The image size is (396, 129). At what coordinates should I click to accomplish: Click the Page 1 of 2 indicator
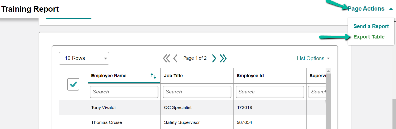tap(195, 58)
